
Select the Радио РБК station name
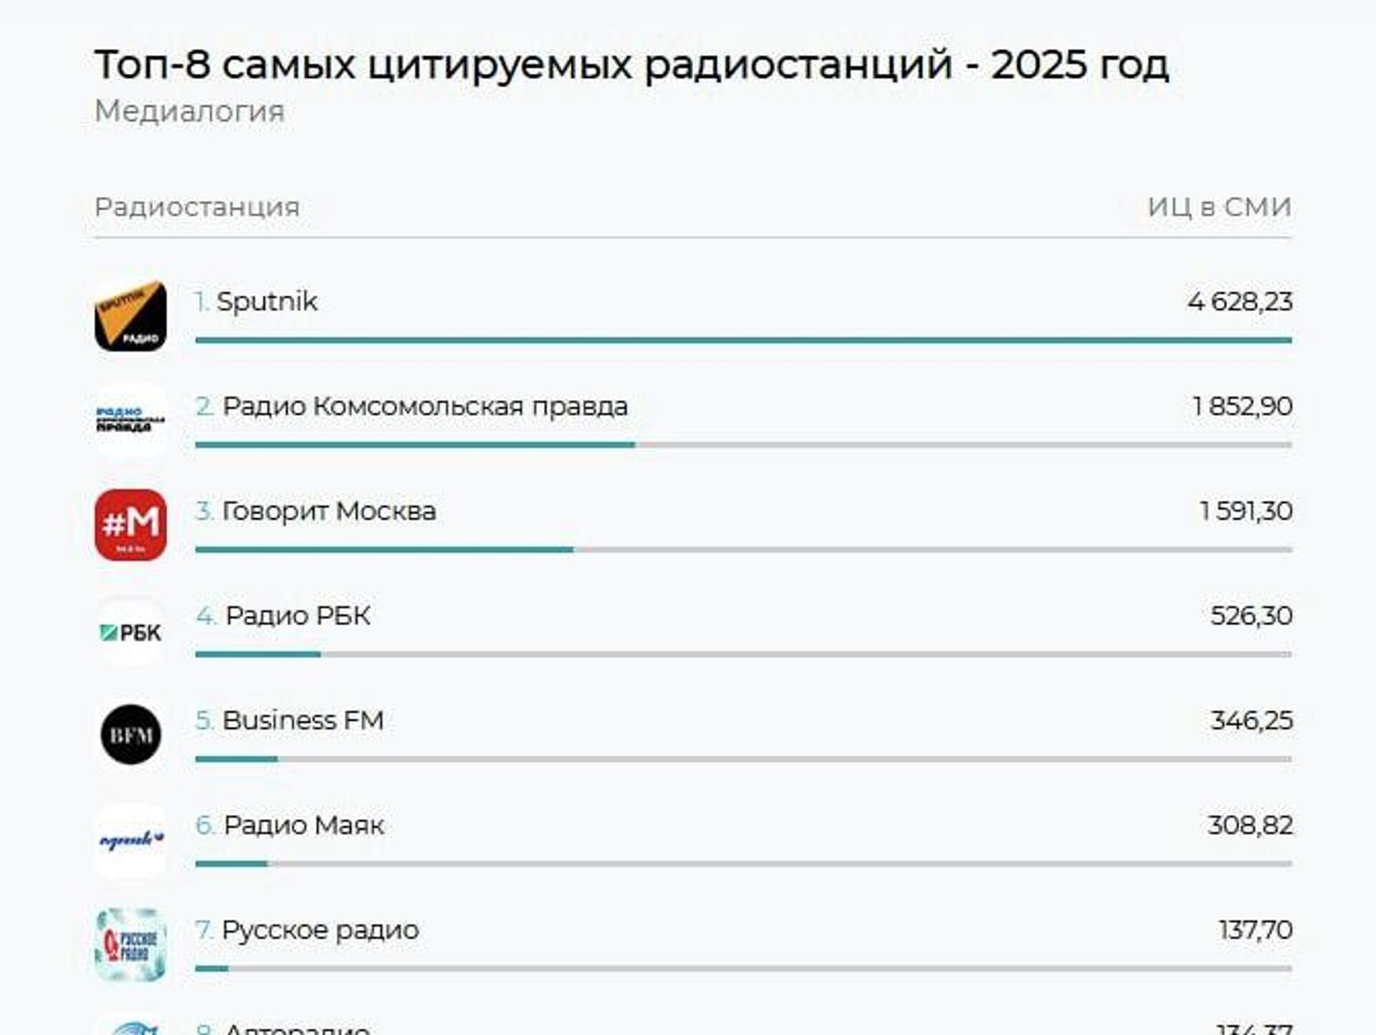click(x=297, y=616)
